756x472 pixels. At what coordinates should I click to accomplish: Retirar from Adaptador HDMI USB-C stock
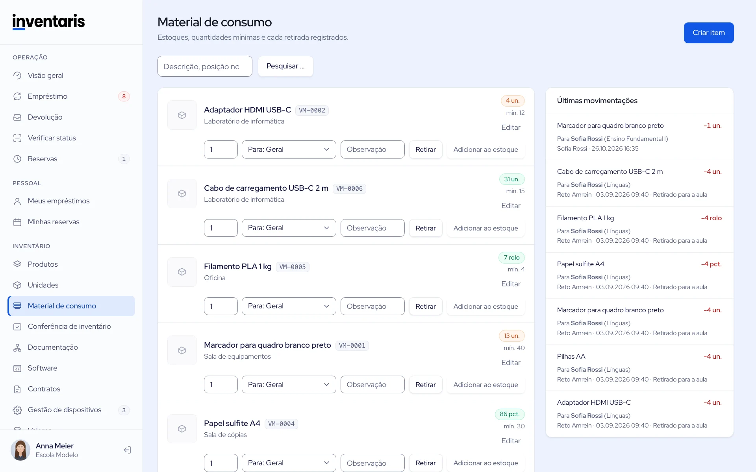point(426,149)
